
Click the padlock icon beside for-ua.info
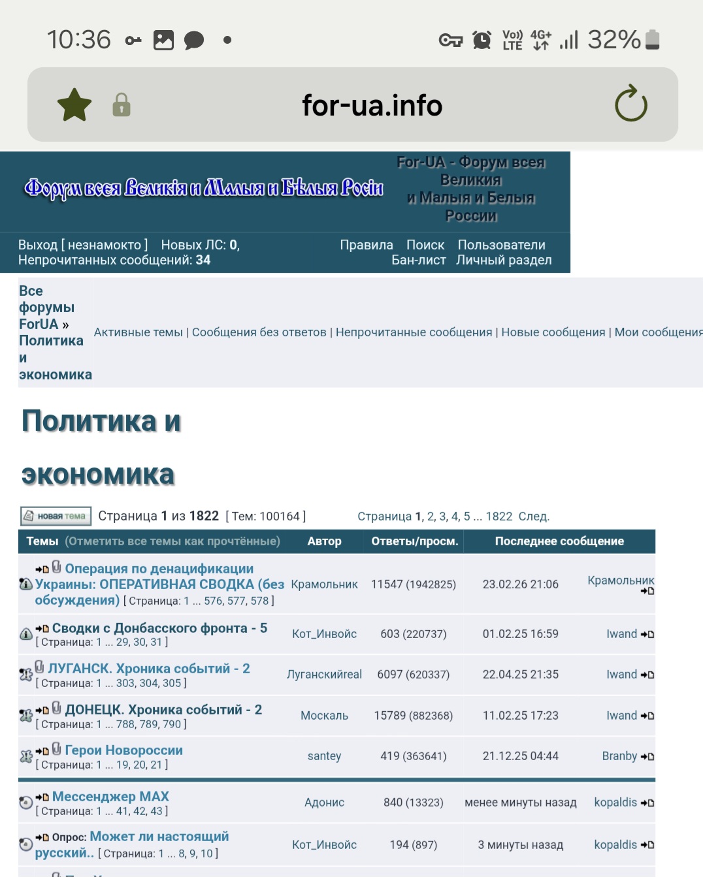pyautogui.click(x=122, y=105)
